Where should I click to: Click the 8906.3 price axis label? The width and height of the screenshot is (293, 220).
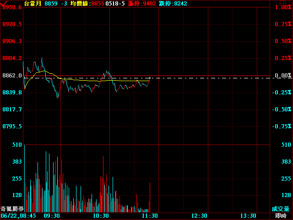12,41
